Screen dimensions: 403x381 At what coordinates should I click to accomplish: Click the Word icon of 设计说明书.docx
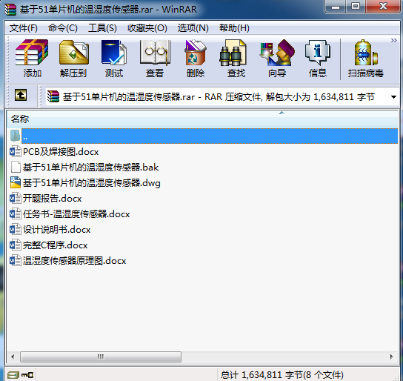(x=15, y=229)
